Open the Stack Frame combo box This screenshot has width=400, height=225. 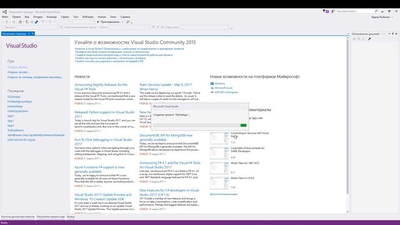tap(204, 27)
